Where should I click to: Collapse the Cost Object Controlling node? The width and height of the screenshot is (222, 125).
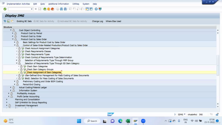pos(11,30)
